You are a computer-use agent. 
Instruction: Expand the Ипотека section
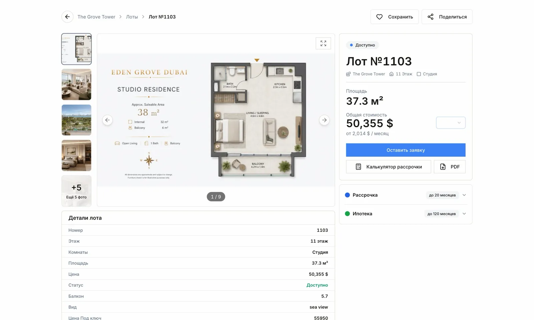[406, 214]
